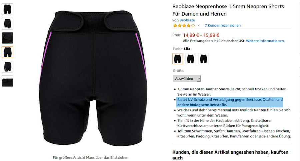300x161 pixels.
Task: Choose the first Lila color swatch
Action: tap(178, 59)
